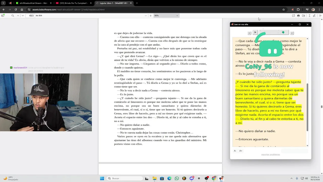Open Google Chrome from taskbar
This screenshot has width=323, height=182.
pos(214,178)
